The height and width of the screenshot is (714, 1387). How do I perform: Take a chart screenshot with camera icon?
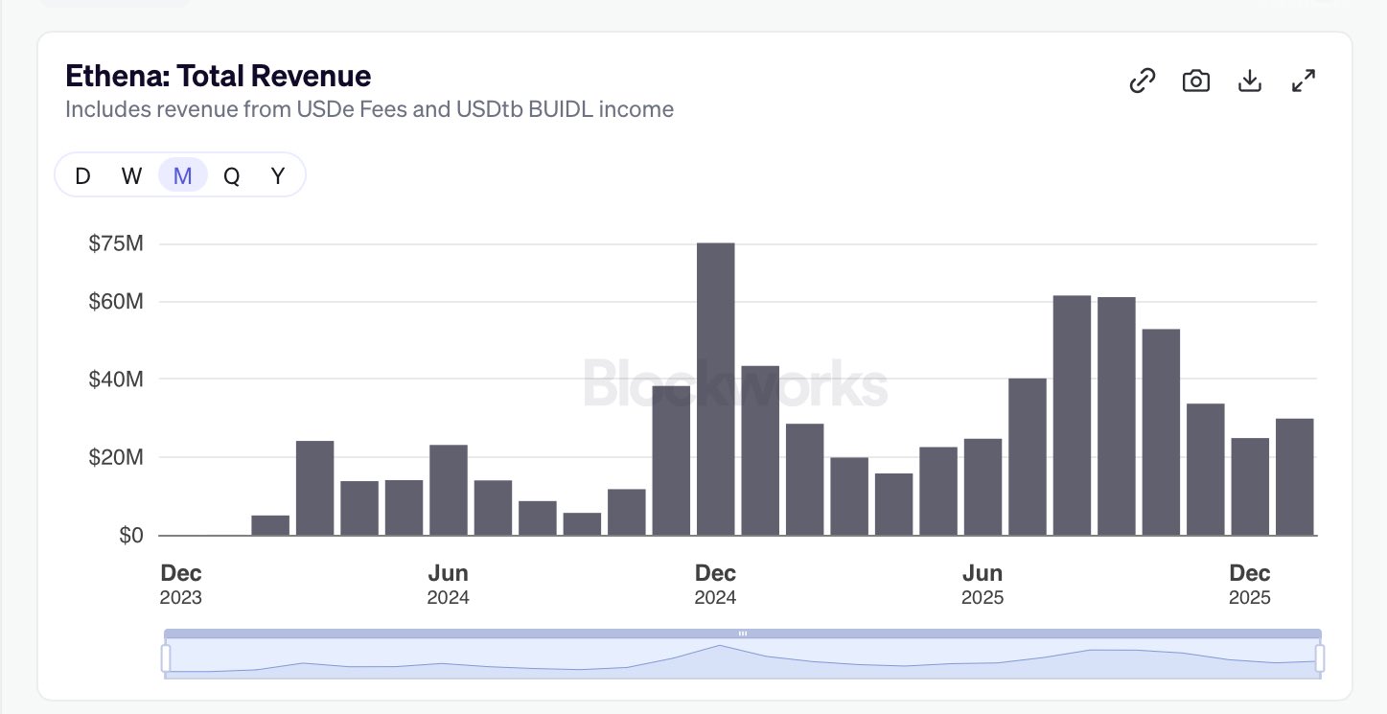click(x=1195, y=81)
